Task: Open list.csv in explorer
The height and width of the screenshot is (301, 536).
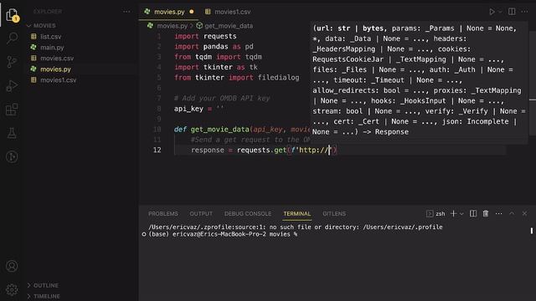Action: click(51, 37)
